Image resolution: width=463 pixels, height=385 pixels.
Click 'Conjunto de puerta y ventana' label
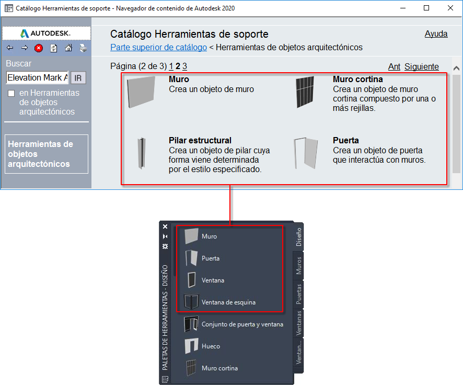[x=242, y=324]
